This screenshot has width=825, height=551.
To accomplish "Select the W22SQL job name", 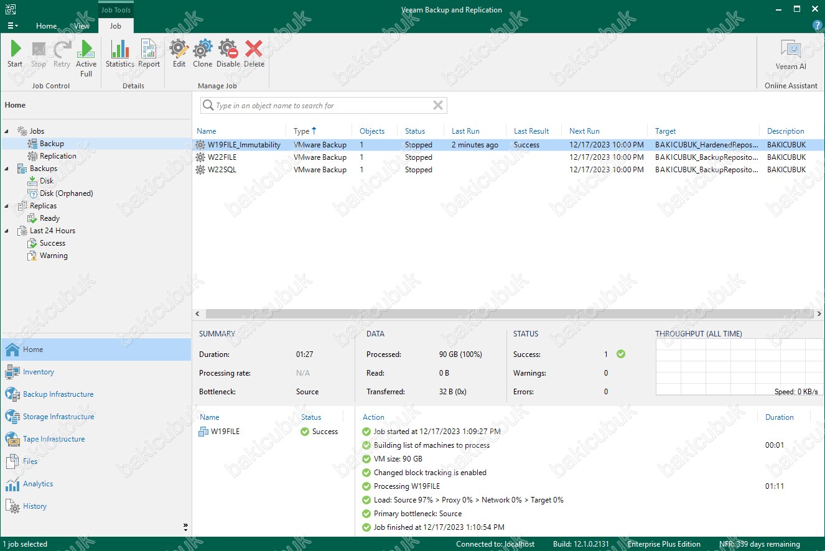I will [x=222, y=170].
